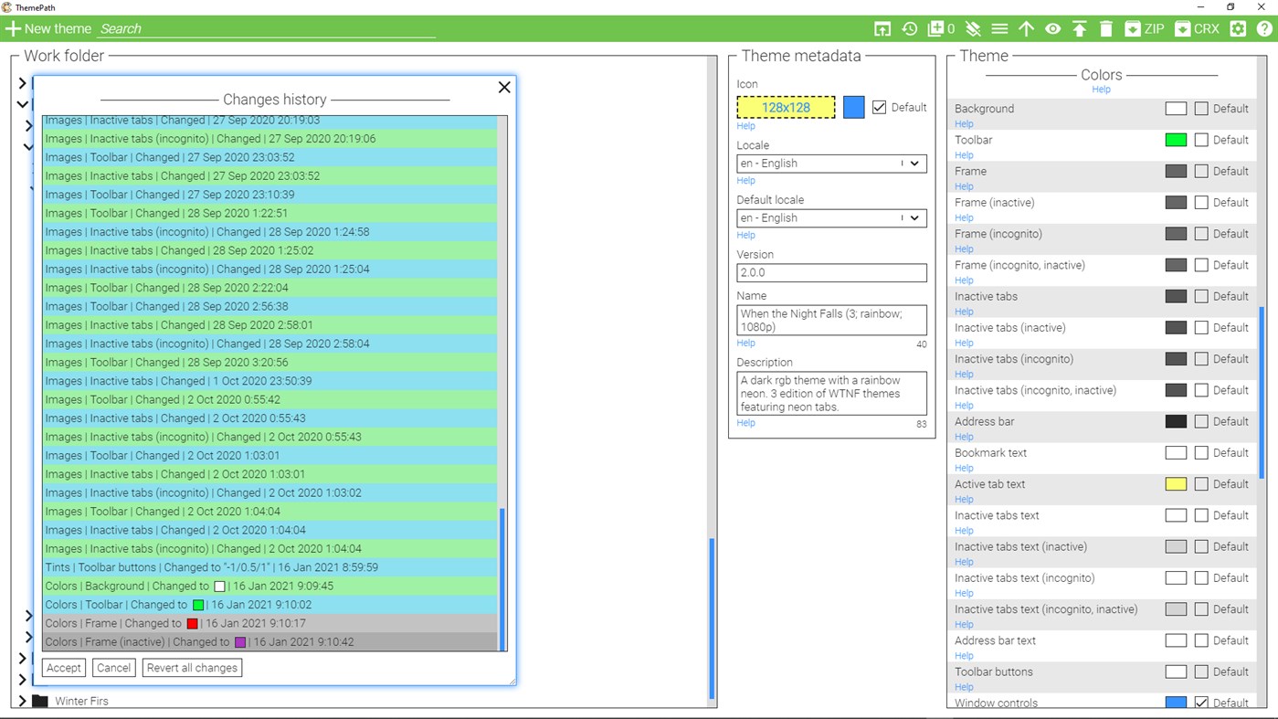The image size is (1278, 719).
Task: Click the eye preview icon in the toolbar
Action: click(1052, 28)
